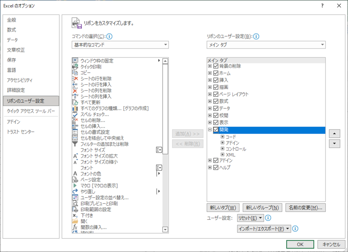Click info icon next to リセット button
This screenshot has height=252, width=348.
coord(268,218)
